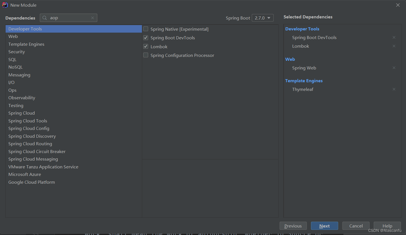This screenshot has width=406, height=235.
Task: Remove Thymeleaf from selected dependencies
Action: coord(394,89)
